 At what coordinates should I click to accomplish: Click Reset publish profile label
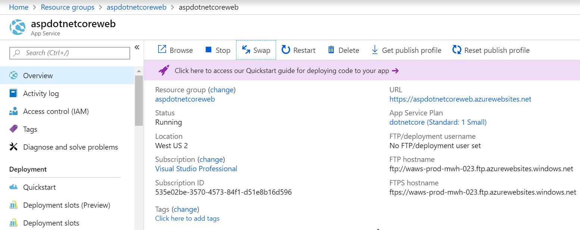pos(497,50)
